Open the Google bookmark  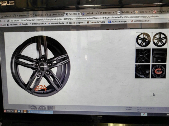click(x=24, y=24)
